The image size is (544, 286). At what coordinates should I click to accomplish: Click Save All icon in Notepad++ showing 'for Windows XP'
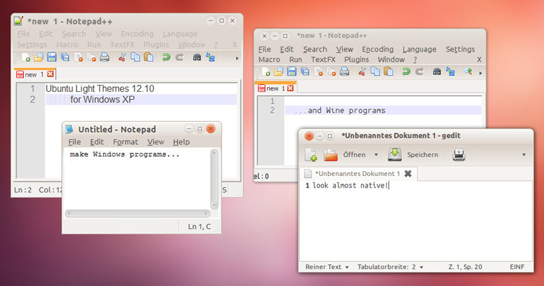[x=65, y=57]
